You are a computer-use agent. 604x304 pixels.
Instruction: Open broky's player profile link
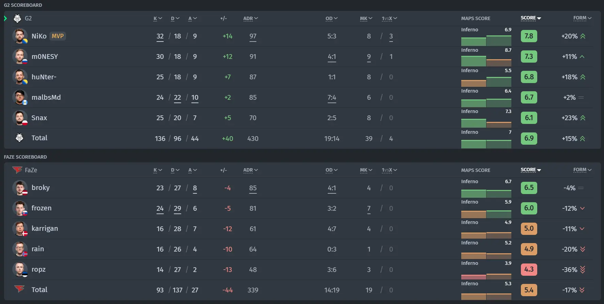41,188
